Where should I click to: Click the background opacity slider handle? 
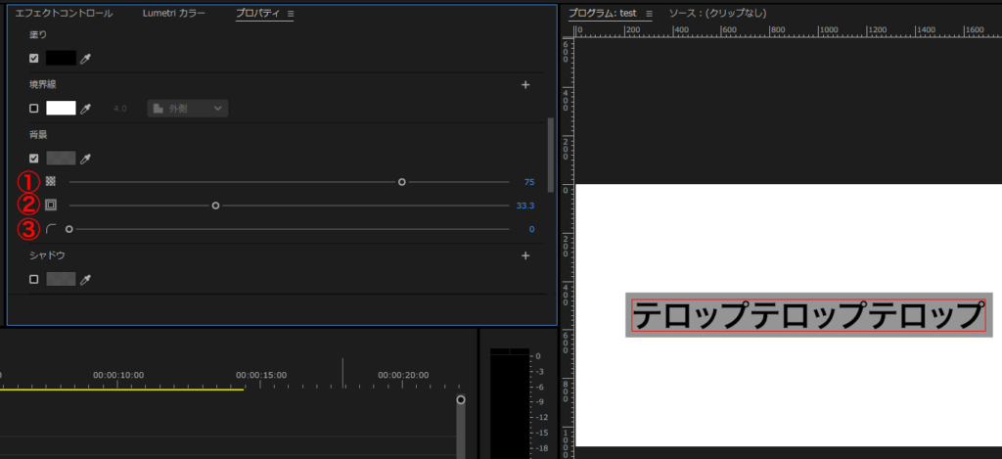[x=402, y=182]
